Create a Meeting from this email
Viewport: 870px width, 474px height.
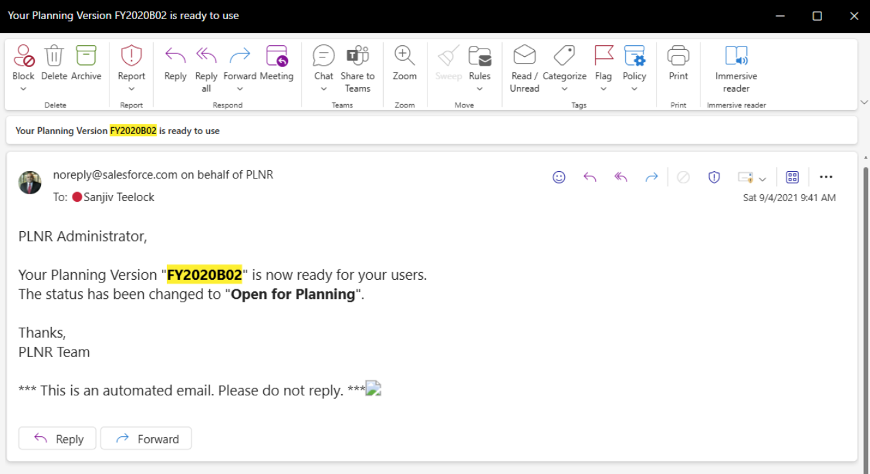tap(276, 56)
